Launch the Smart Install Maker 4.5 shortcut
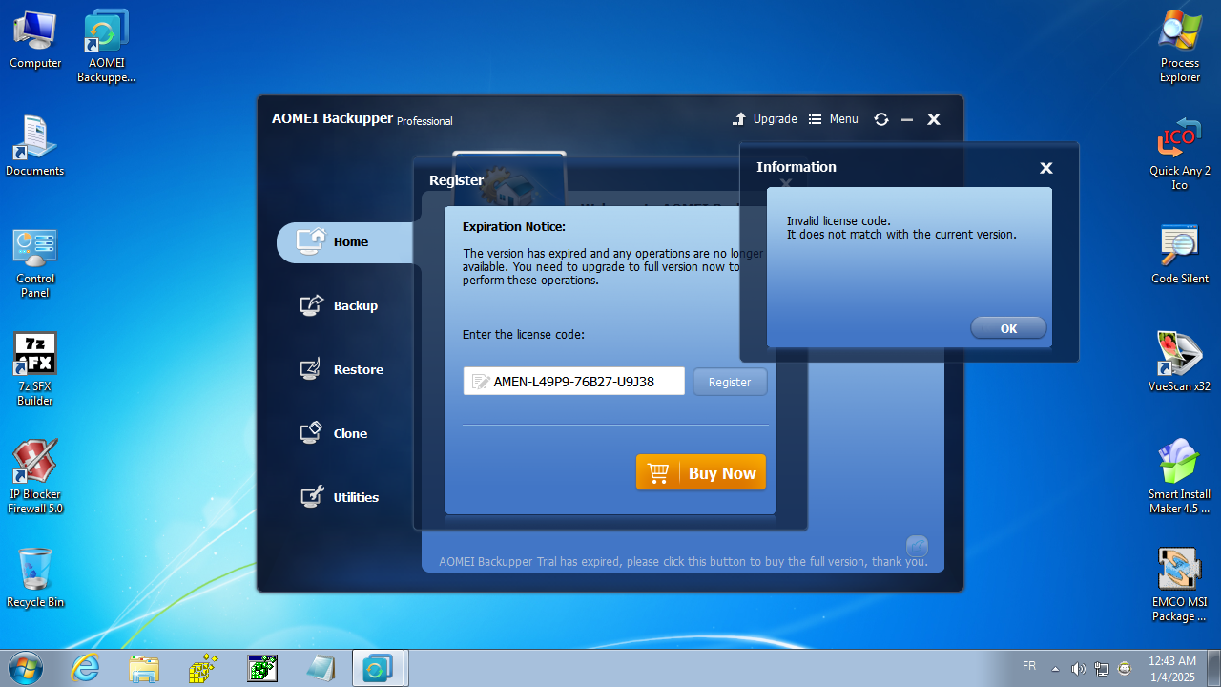The width and height of the screenshot is (1221, 687). coord(1180,476)
